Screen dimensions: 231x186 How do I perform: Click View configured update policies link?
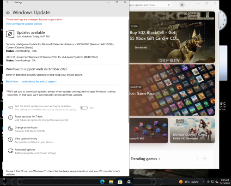point(24,24)
